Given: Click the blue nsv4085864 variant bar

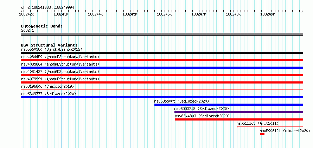Looking at the screenshot, I should [x=162, y=68].
